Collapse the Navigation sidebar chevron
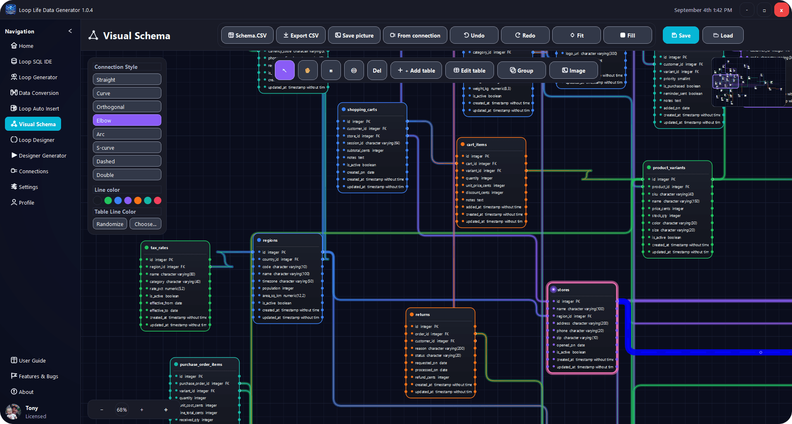Viewport: 792px width, 424px height. pyautogui.click(x=70, y=31)
